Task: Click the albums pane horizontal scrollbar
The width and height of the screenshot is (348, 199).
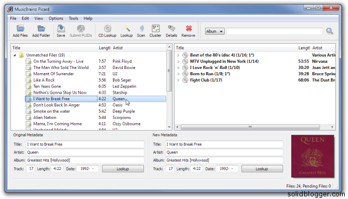Action: point(250,127)
